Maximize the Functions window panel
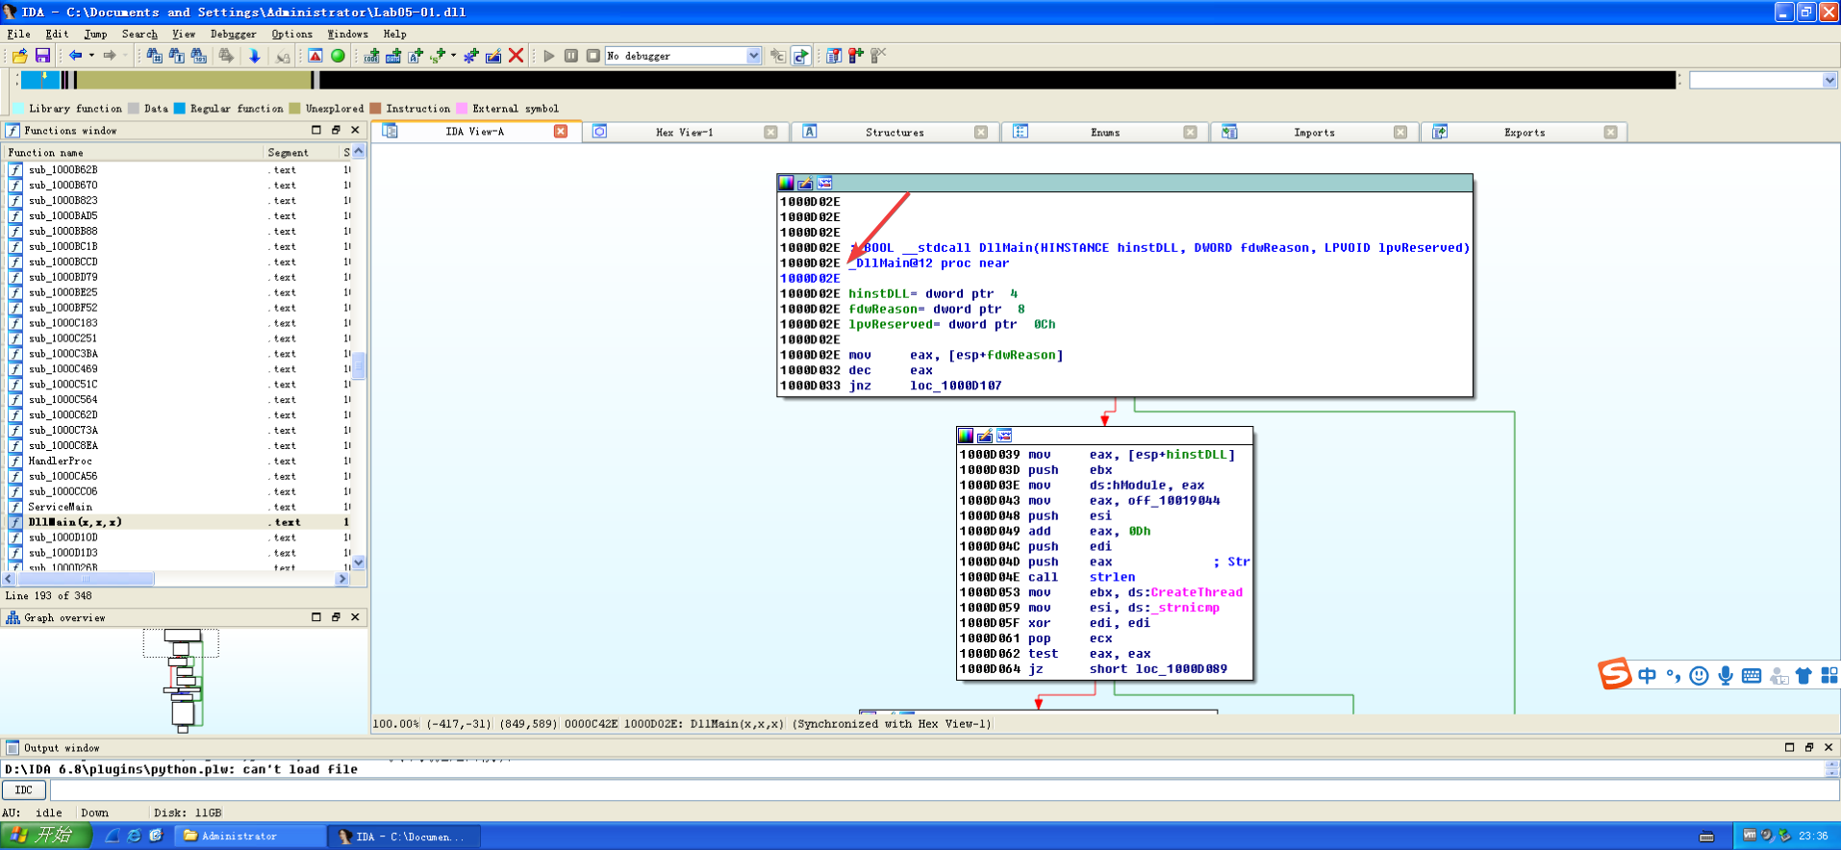 (316, 130)
